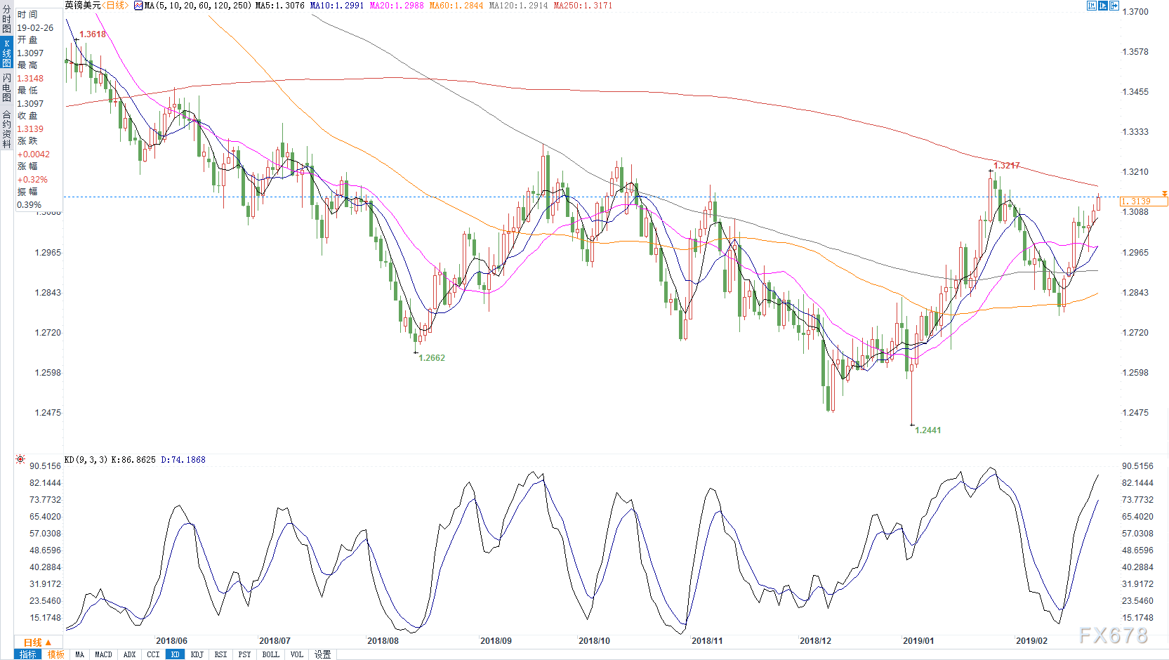Screen dimensions: 1169x660
Task: Switch indicator to BOLL
Action: tap(270, 654)
